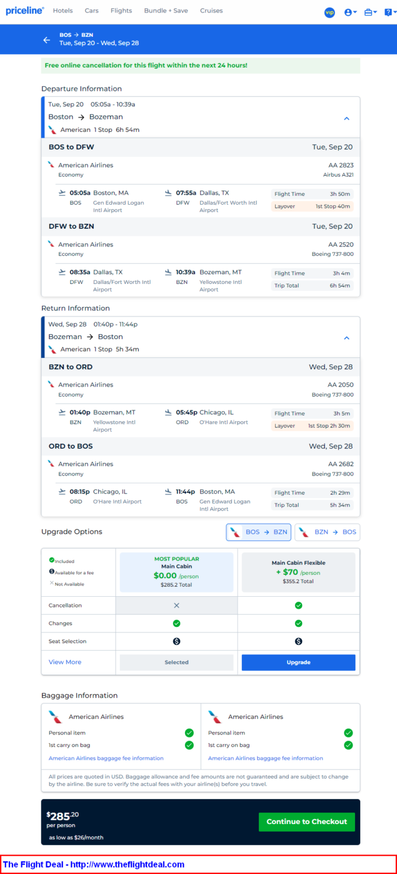Click takeoff icon next to 08:35a Dallas
Screen dimensions: 397x874
tap(62, 272)
